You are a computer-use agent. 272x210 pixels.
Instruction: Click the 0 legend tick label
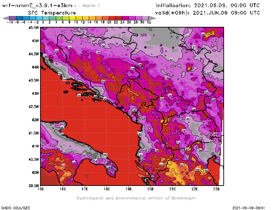point(43,22)
